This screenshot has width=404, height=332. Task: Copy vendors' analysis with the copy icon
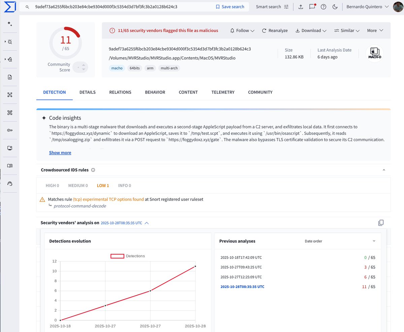(381, 223)
